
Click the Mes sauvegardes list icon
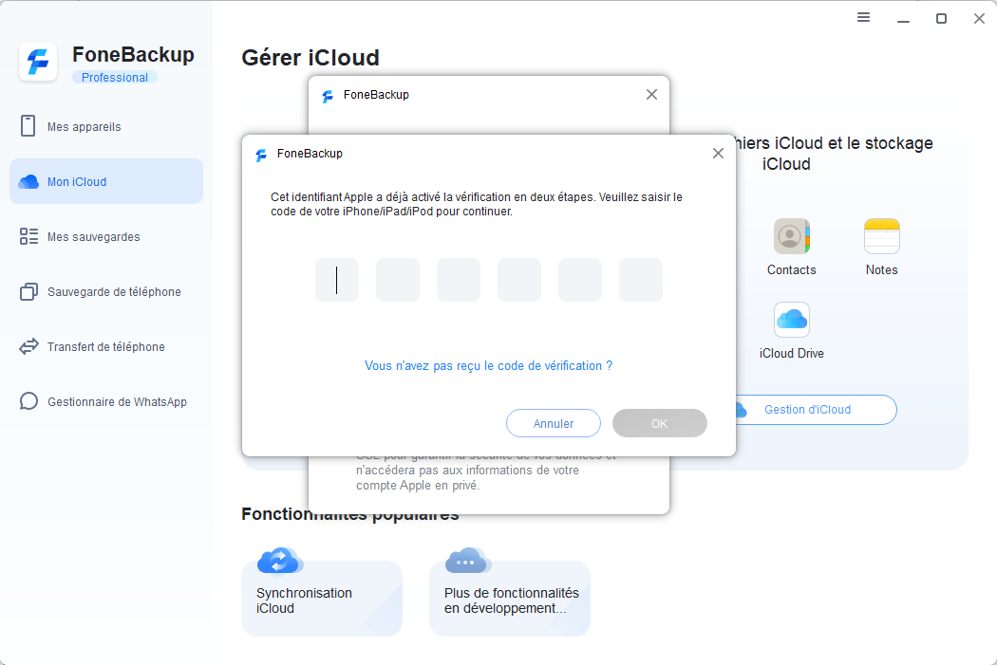point(28,236)
